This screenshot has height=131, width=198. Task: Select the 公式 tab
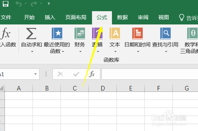102,17
